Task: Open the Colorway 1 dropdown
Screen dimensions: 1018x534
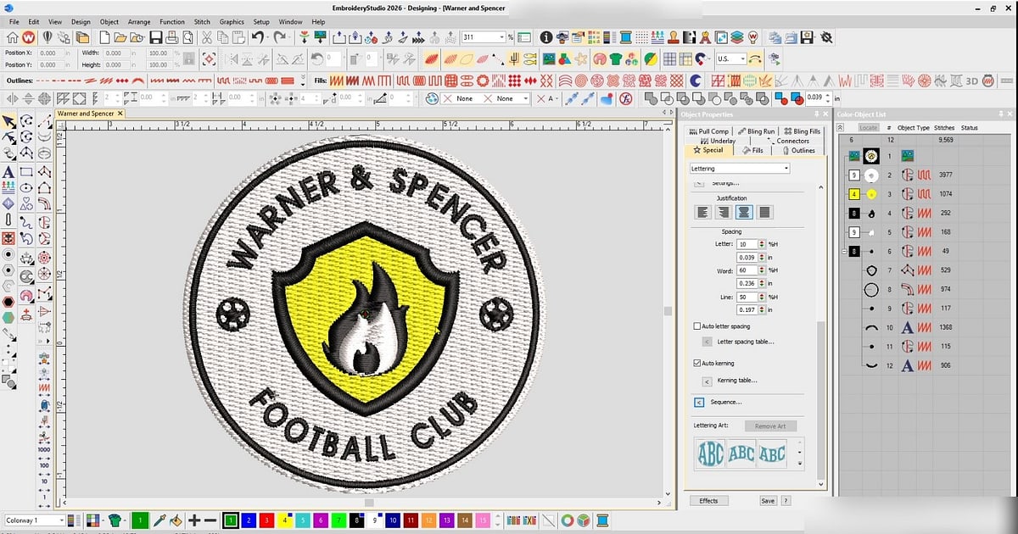Action: coord(62,520)
